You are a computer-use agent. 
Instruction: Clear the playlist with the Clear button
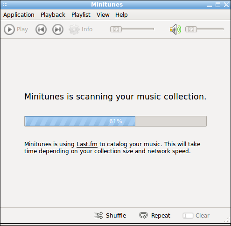pos(196,216)
